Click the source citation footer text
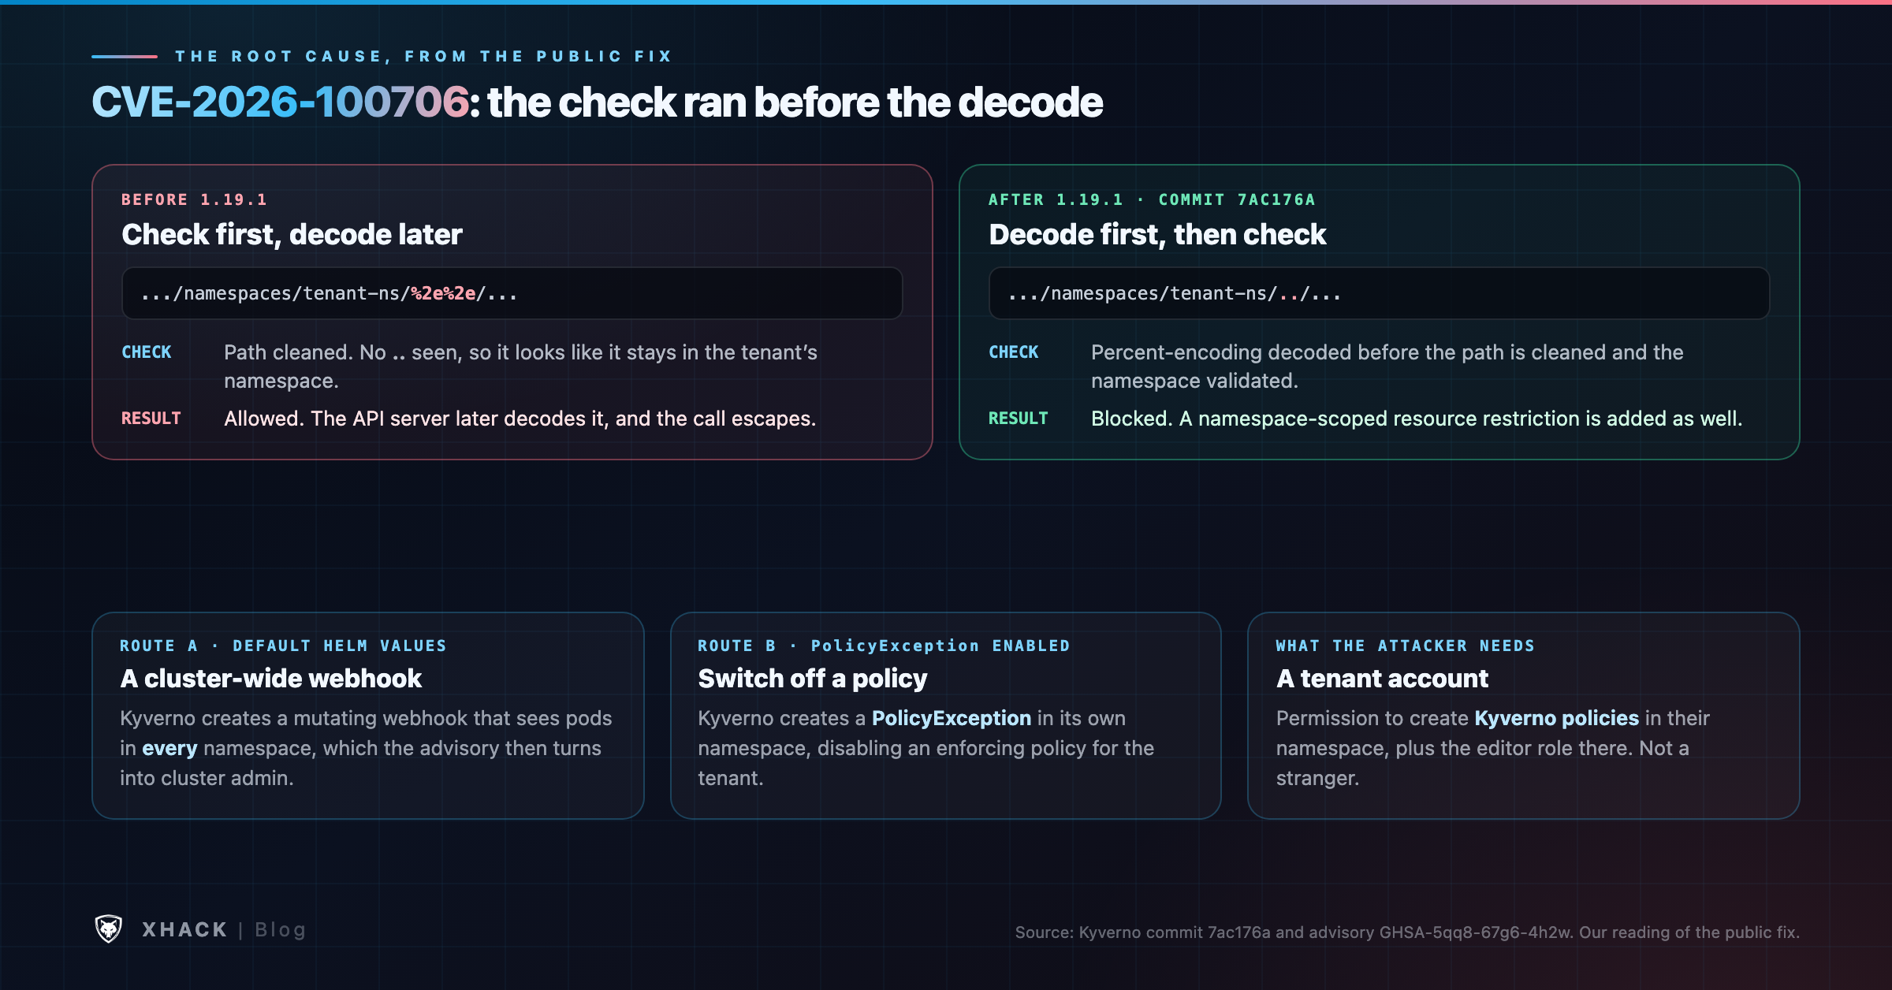Viewport: 1892px width, 990px height. click(1407, 932)
